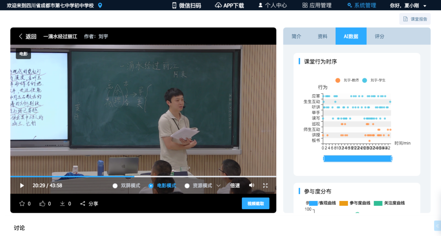This screenshot has height=236, width=441.
Task: Click the 微信扫码 QR code icon
Action: [175, 5]
